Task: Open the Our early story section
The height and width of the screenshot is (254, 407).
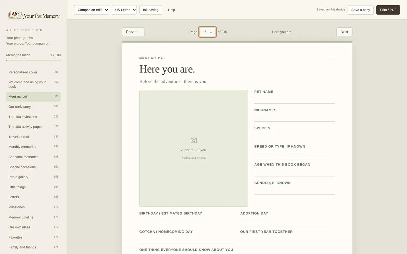Action: pyautogui.click(x=33, y=107)
